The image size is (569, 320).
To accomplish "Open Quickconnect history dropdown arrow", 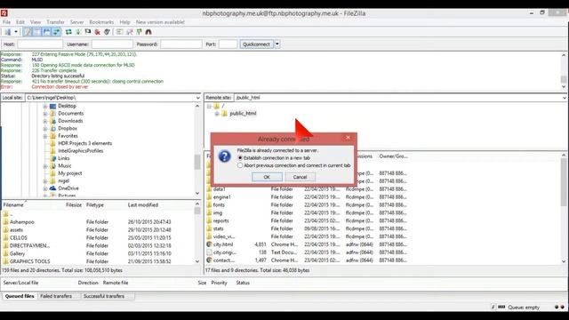I will click(277, 44).
